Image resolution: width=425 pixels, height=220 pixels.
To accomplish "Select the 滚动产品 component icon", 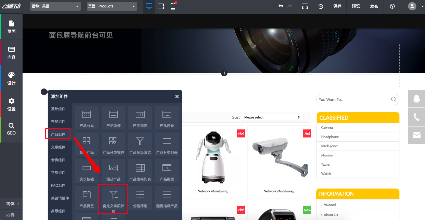I will pos(113,171).
